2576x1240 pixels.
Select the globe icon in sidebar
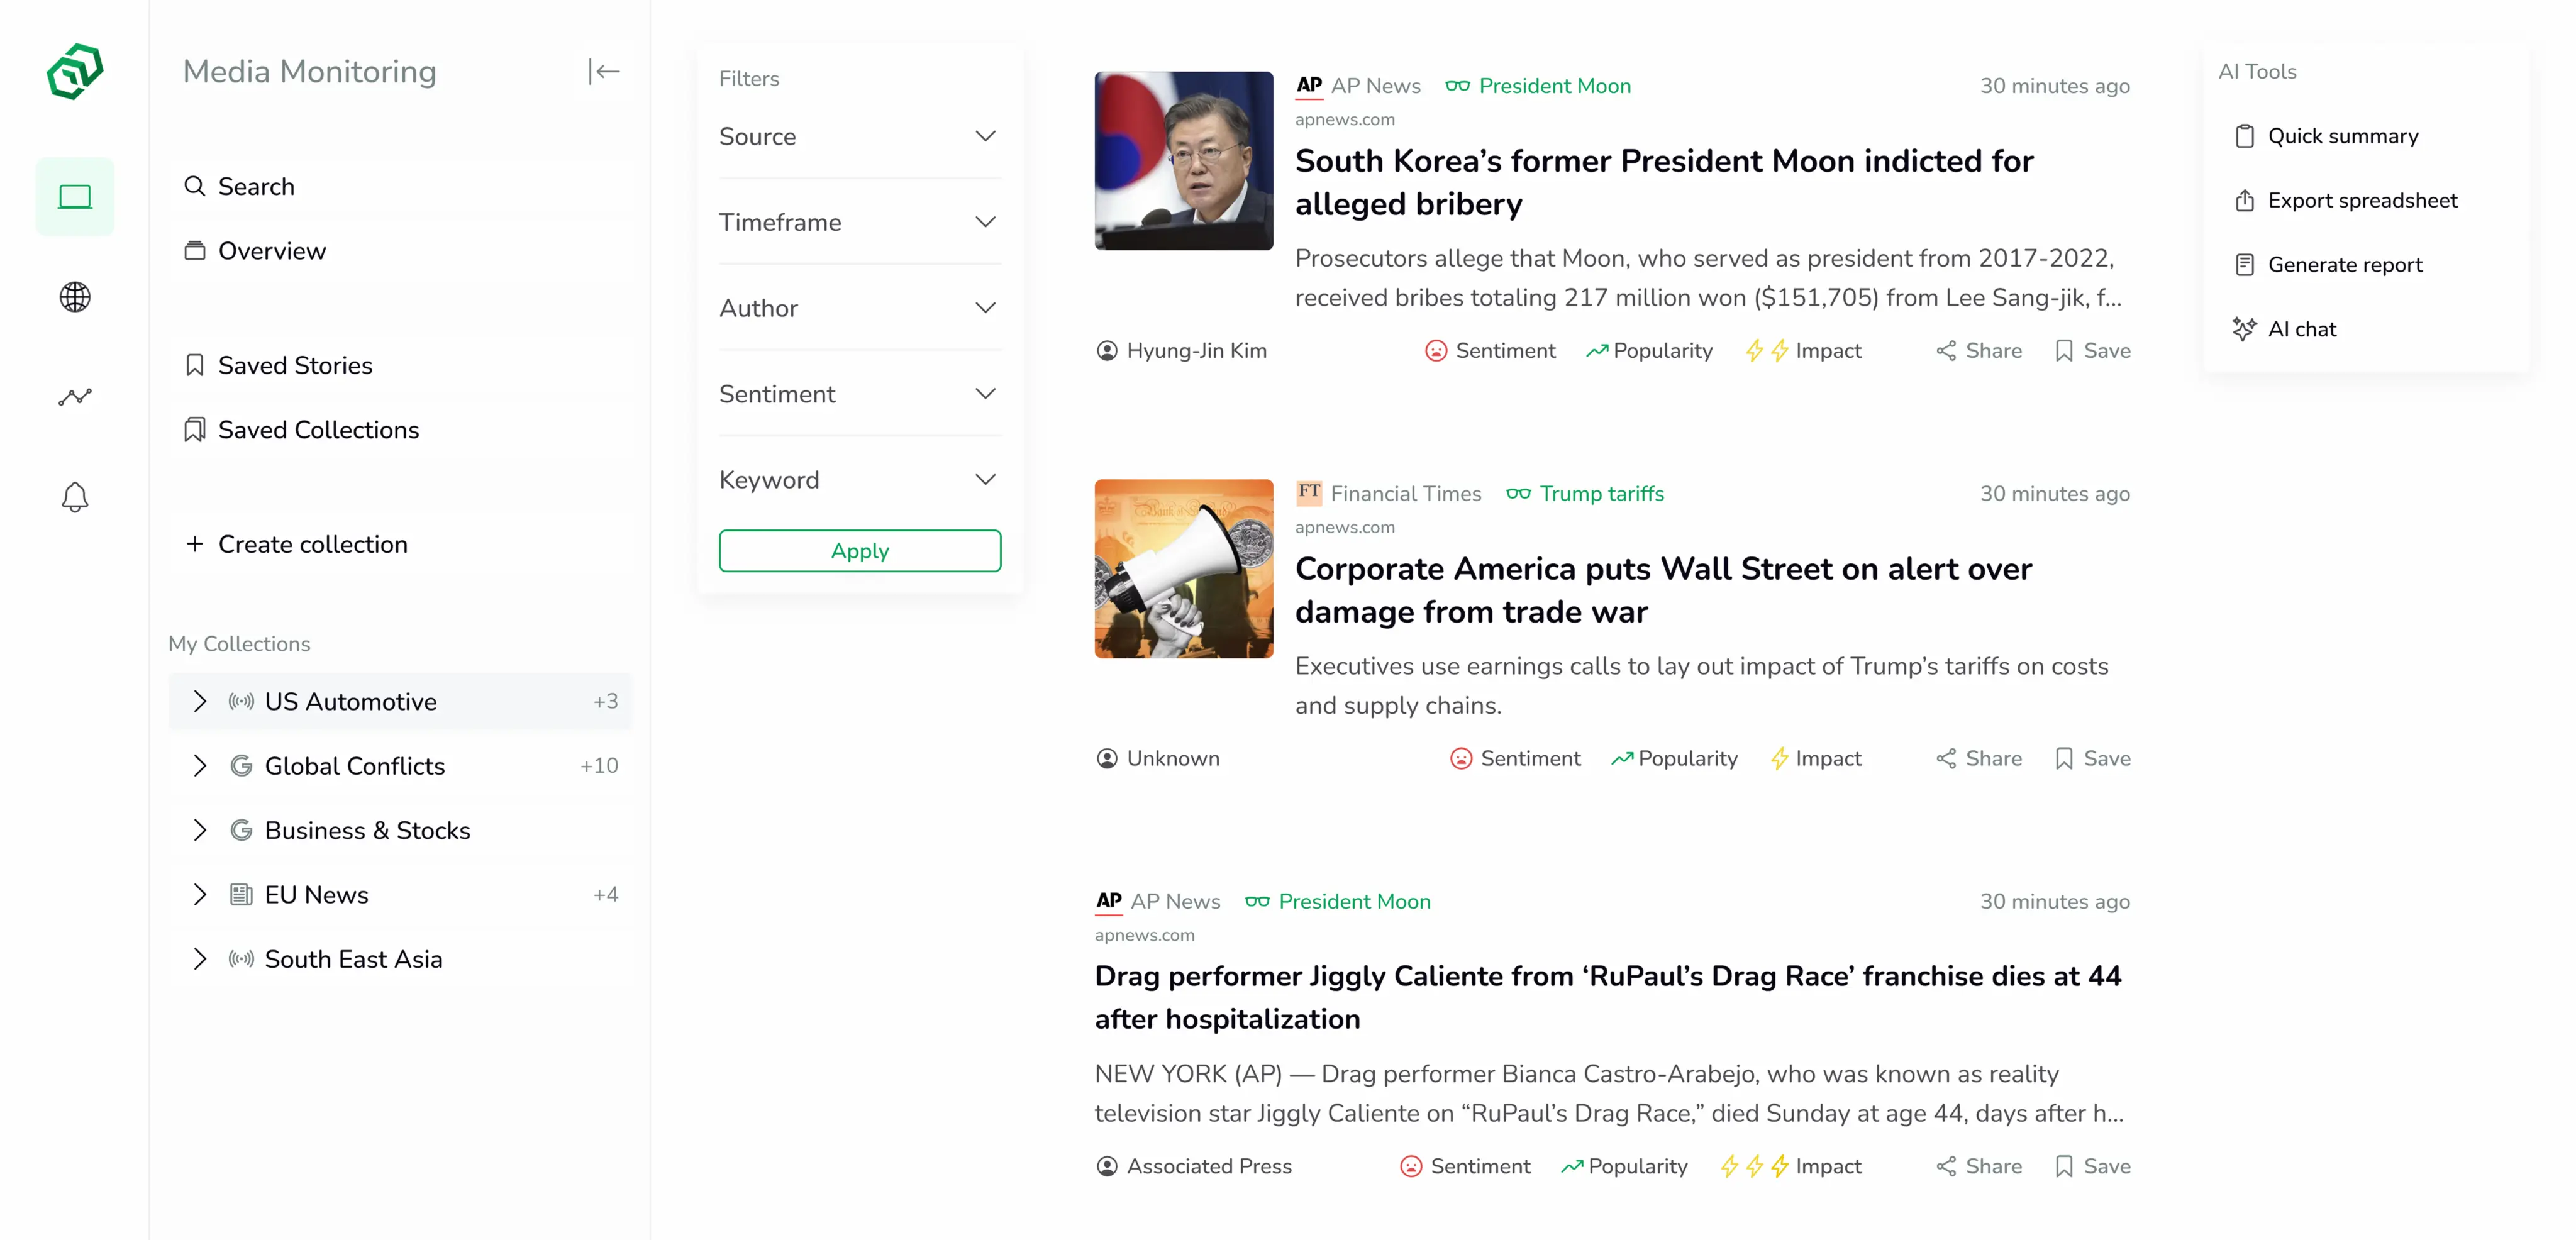(74, 296)
